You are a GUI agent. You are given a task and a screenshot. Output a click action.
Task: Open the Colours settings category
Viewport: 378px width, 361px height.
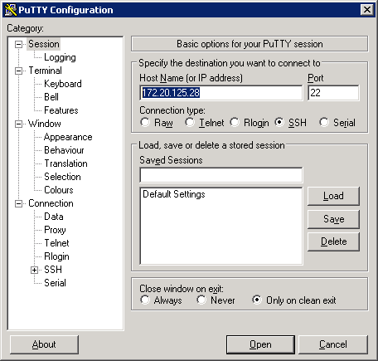tap(59, 190)
